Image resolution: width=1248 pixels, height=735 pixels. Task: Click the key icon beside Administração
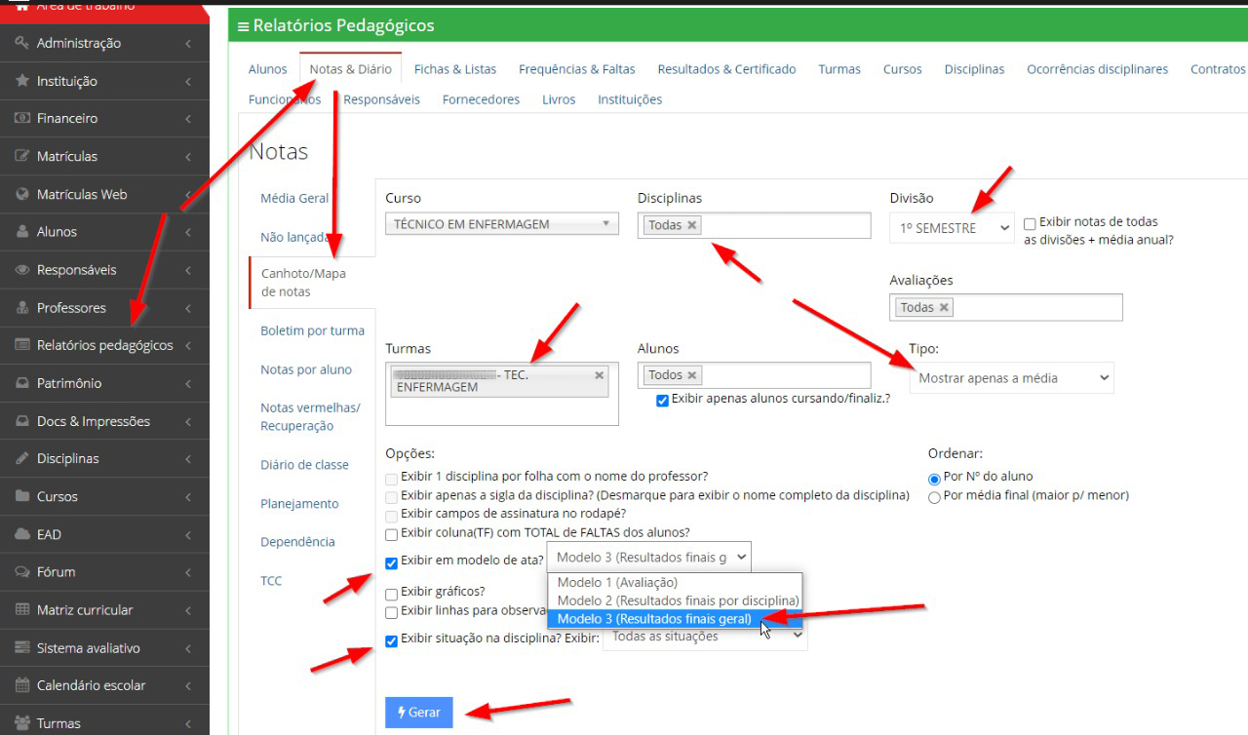pos(21,43)
